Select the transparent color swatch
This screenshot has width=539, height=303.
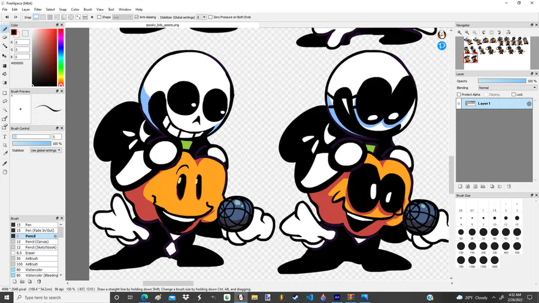coord(25,34)
